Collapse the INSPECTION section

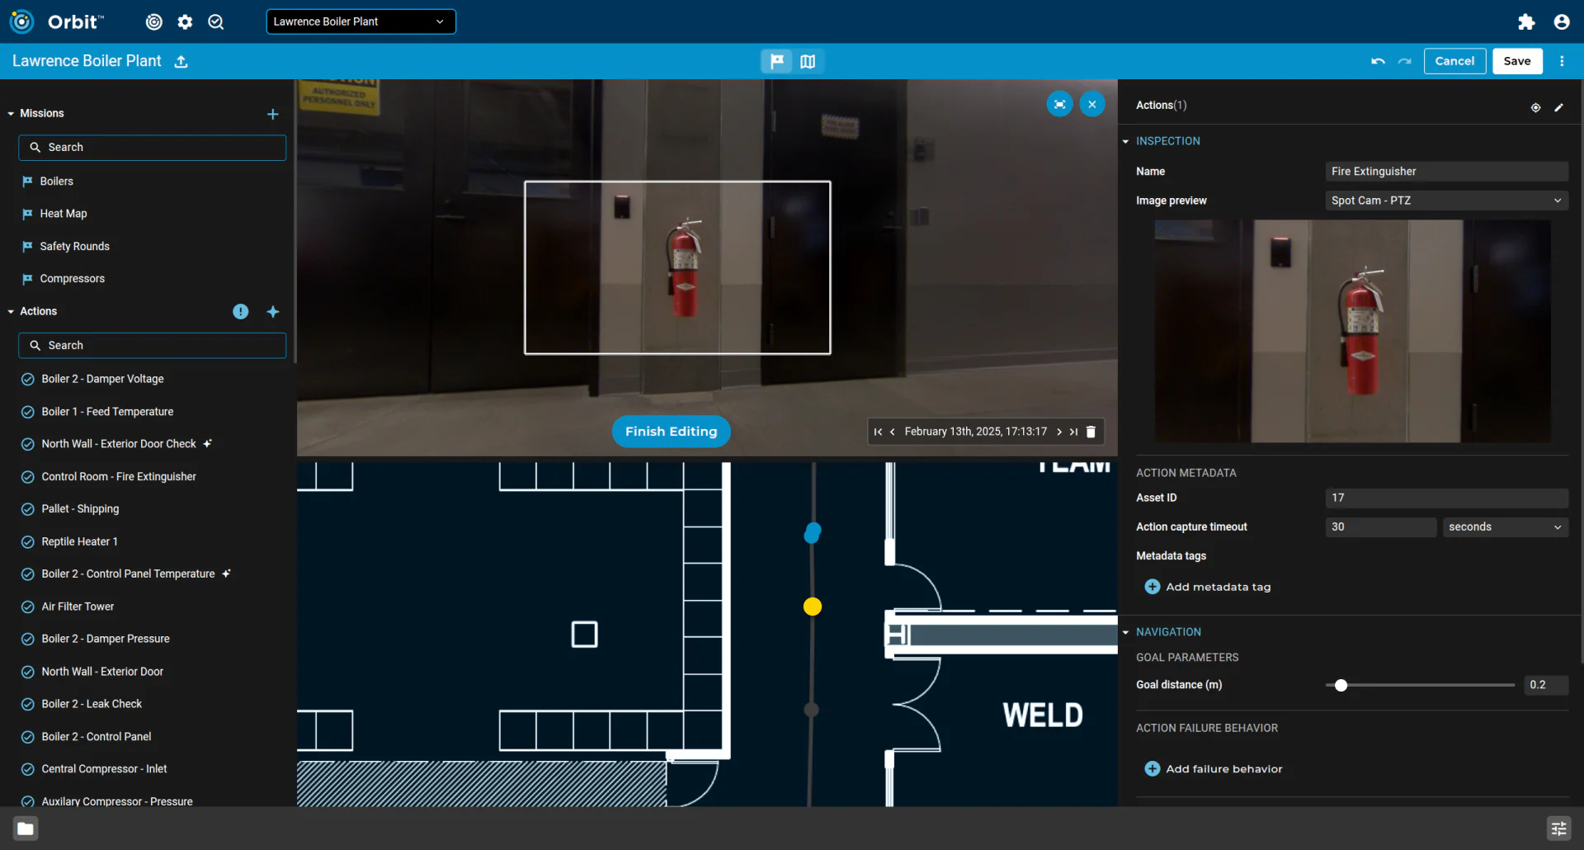pyautogui.click(x=1125, y=142)
